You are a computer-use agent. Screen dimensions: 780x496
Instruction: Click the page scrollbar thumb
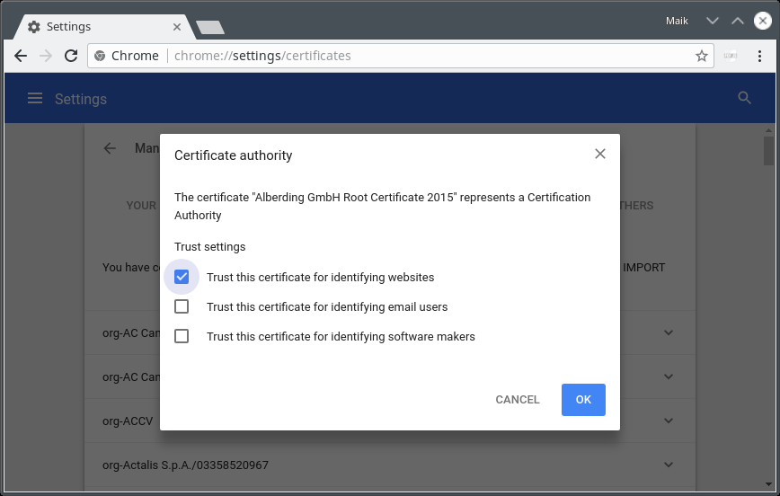(x=768, y=150)
